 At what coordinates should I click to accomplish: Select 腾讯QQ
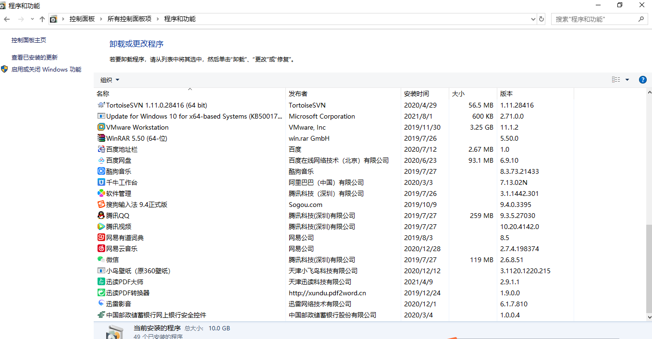[x=117, y=215]
